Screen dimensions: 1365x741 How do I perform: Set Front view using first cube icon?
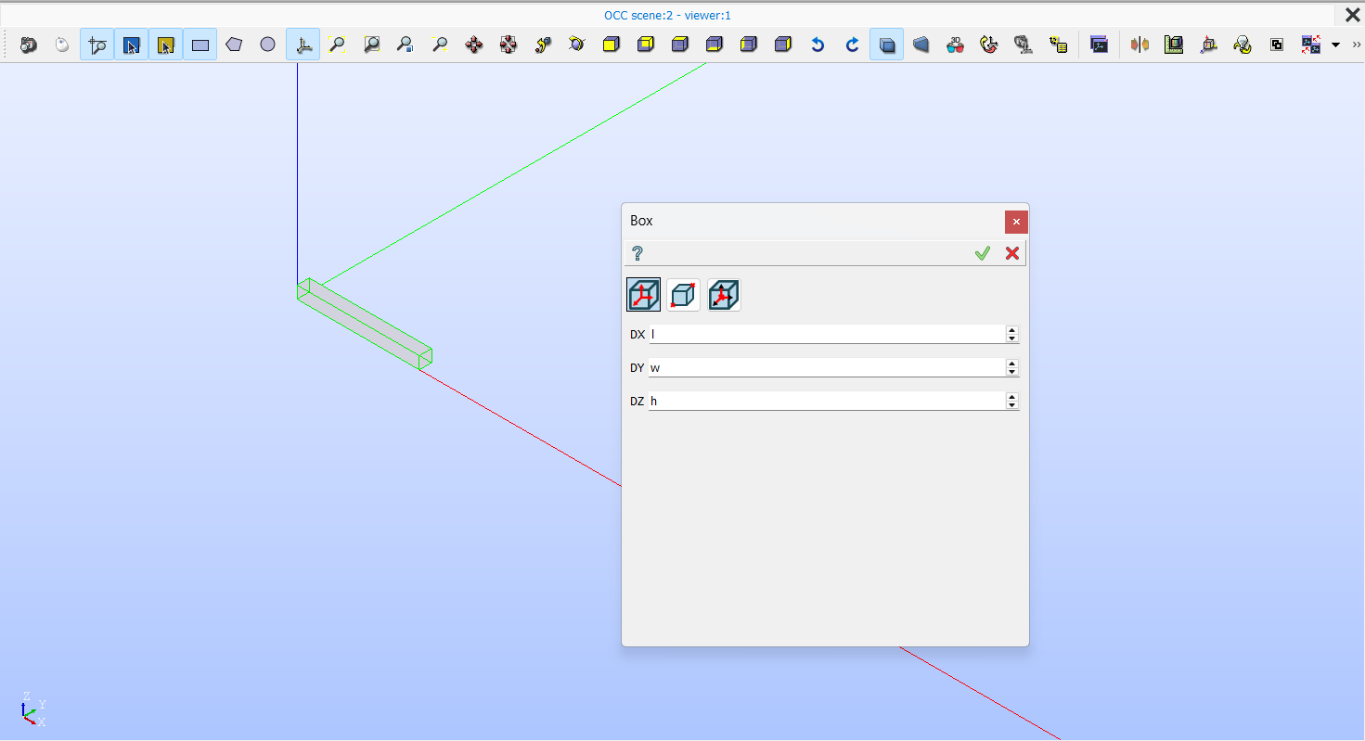(x=612, y=45)
